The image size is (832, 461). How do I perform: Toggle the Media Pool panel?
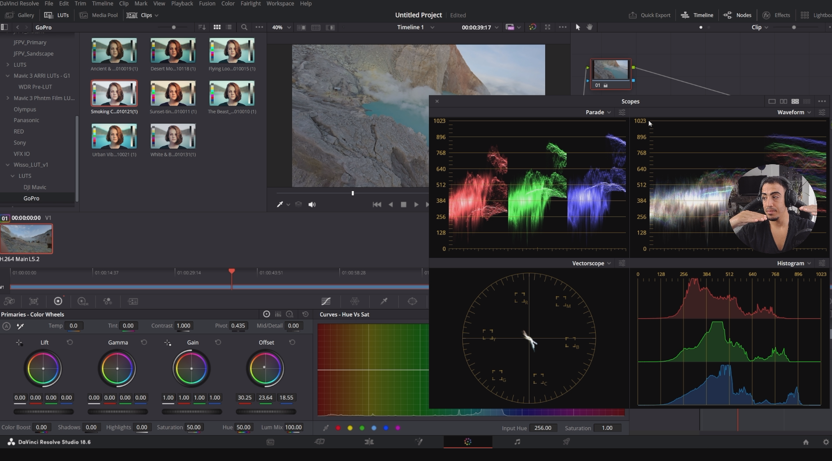(99, 15)
